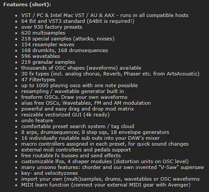Select the 'VST / PC & Intel Mac' line
The height and width of the screenshot is (192, 209).
click(x=105, y=15)
